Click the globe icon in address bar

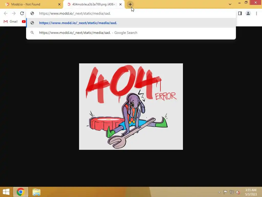pyautogui.click(x=32, y=13)
